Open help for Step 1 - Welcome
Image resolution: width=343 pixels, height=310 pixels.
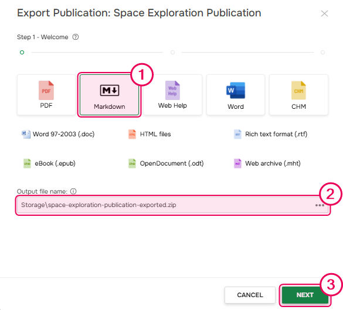point(76,37)
